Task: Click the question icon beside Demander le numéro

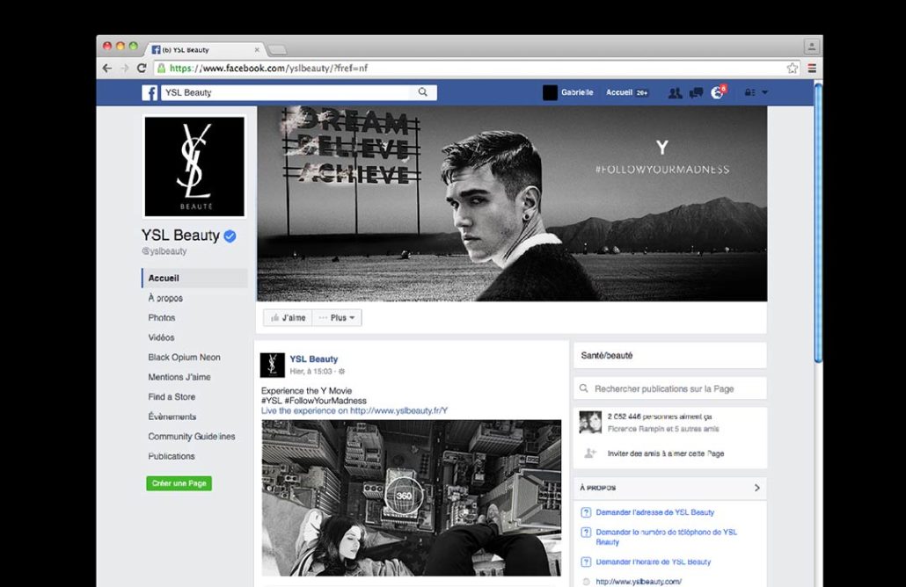Action: (x=586, y=533)
